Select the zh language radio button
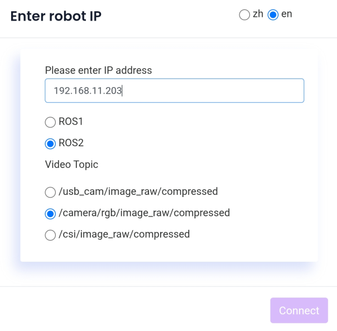The image size is (337, 331). (x=244, y=15)
